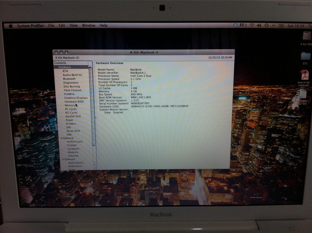
Task: Click the scroll down arrow in Contents
Action: pos(95,168)
